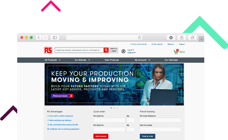Click the browser address bar
Viewport: 228px width, 140px height.
click(x=104, y=37)
